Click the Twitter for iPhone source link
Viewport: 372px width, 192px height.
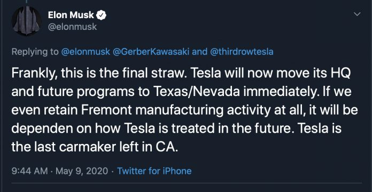point(154,171)
